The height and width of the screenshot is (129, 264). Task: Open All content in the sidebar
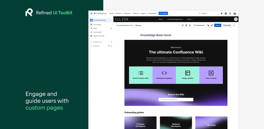[97, 25]
